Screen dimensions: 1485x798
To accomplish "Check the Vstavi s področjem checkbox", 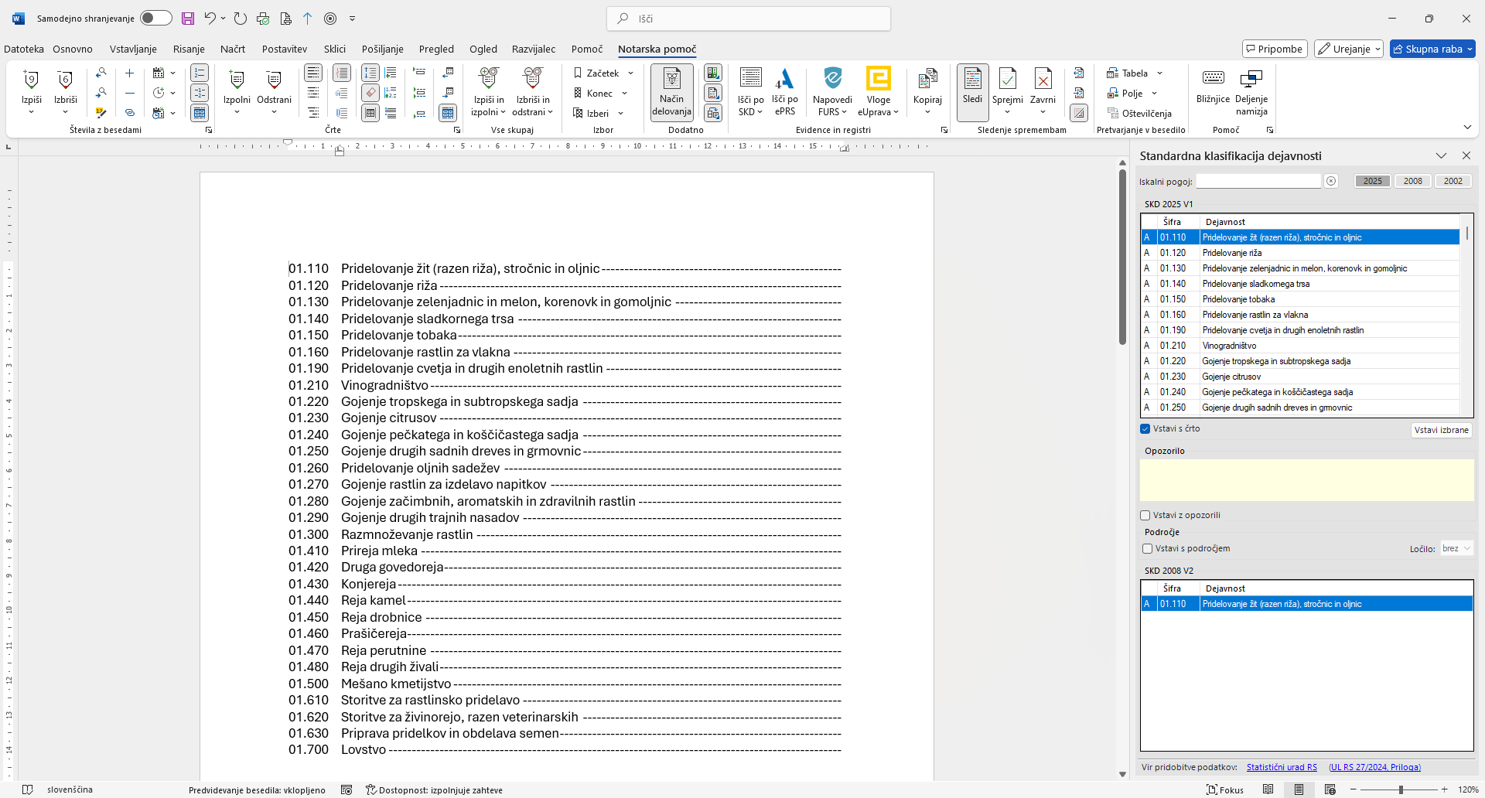I will [1148, 549].
